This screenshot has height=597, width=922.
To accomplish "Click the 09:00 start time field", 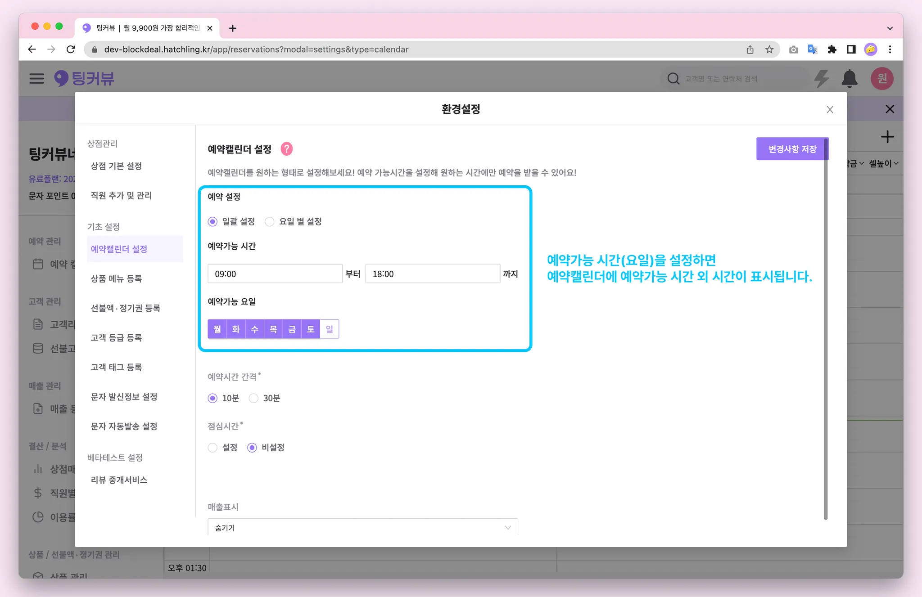I will pyautogui.click(x=275, y=274).
